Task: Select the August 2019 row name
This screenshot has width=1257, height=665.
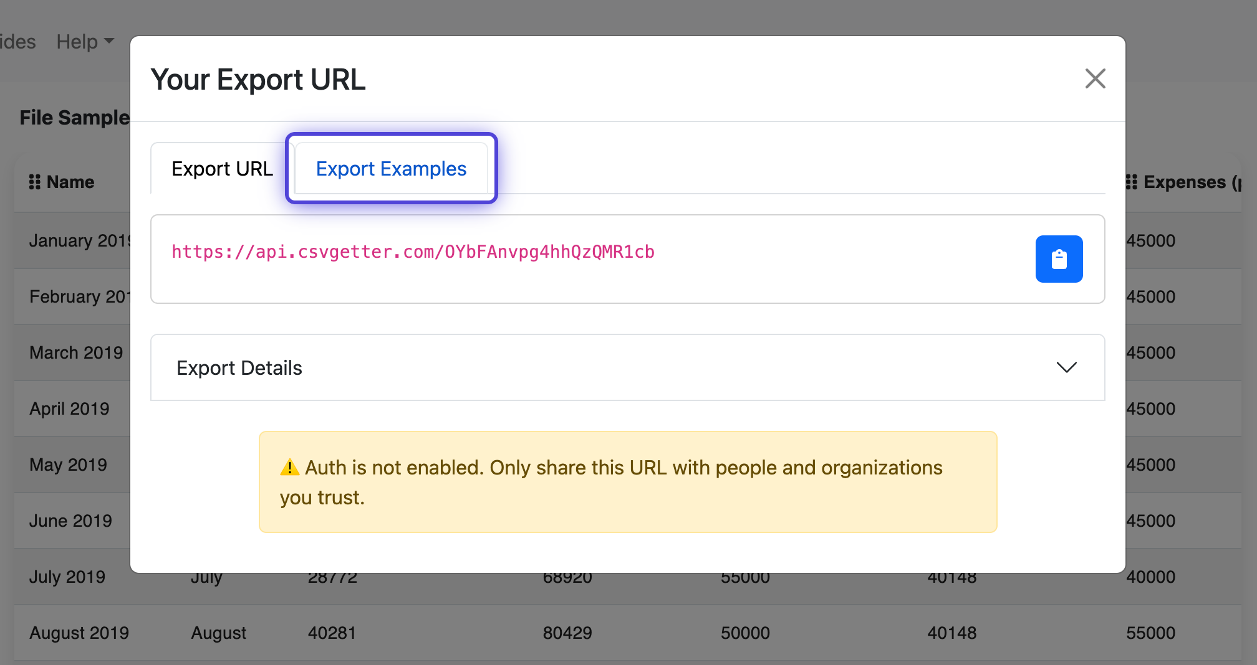Action: pos(79,633)
